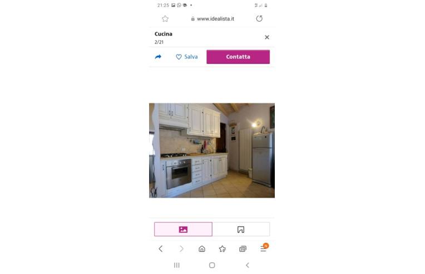
Task: Reload the page using the refresh icon
Action: pos(259,19)
